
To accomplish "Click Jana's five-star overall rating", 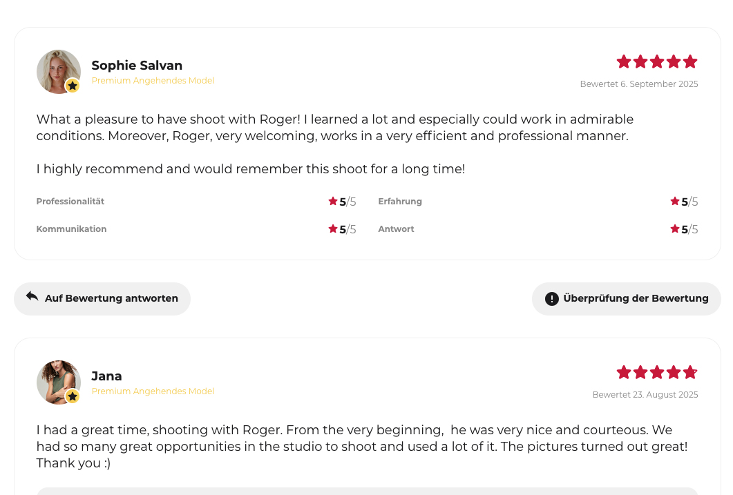I will click(x=656, y=373).
